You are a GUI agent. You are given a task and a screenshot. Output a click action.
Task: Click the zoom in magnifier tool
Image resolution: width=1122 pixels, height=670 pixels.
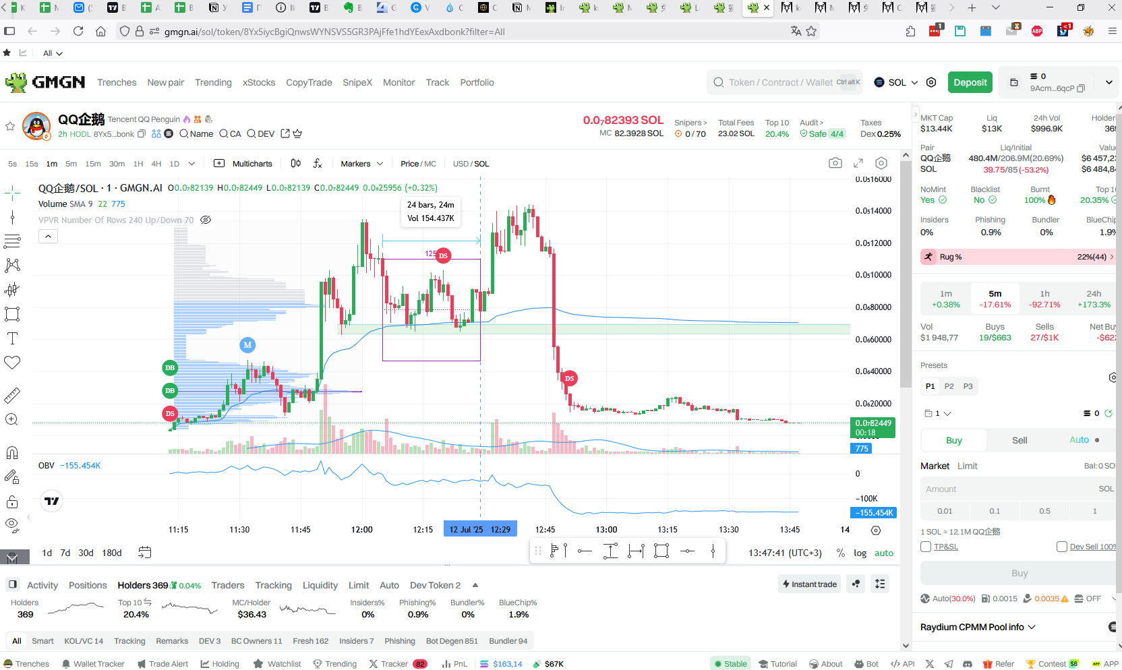[x=12, y=419]
